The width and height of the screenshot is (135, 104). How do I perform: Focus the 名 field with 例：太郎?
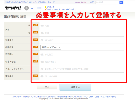pos(82,33)
